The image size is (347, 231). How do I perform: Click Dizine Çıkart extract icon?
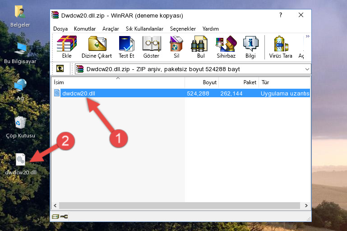[97, 47]
